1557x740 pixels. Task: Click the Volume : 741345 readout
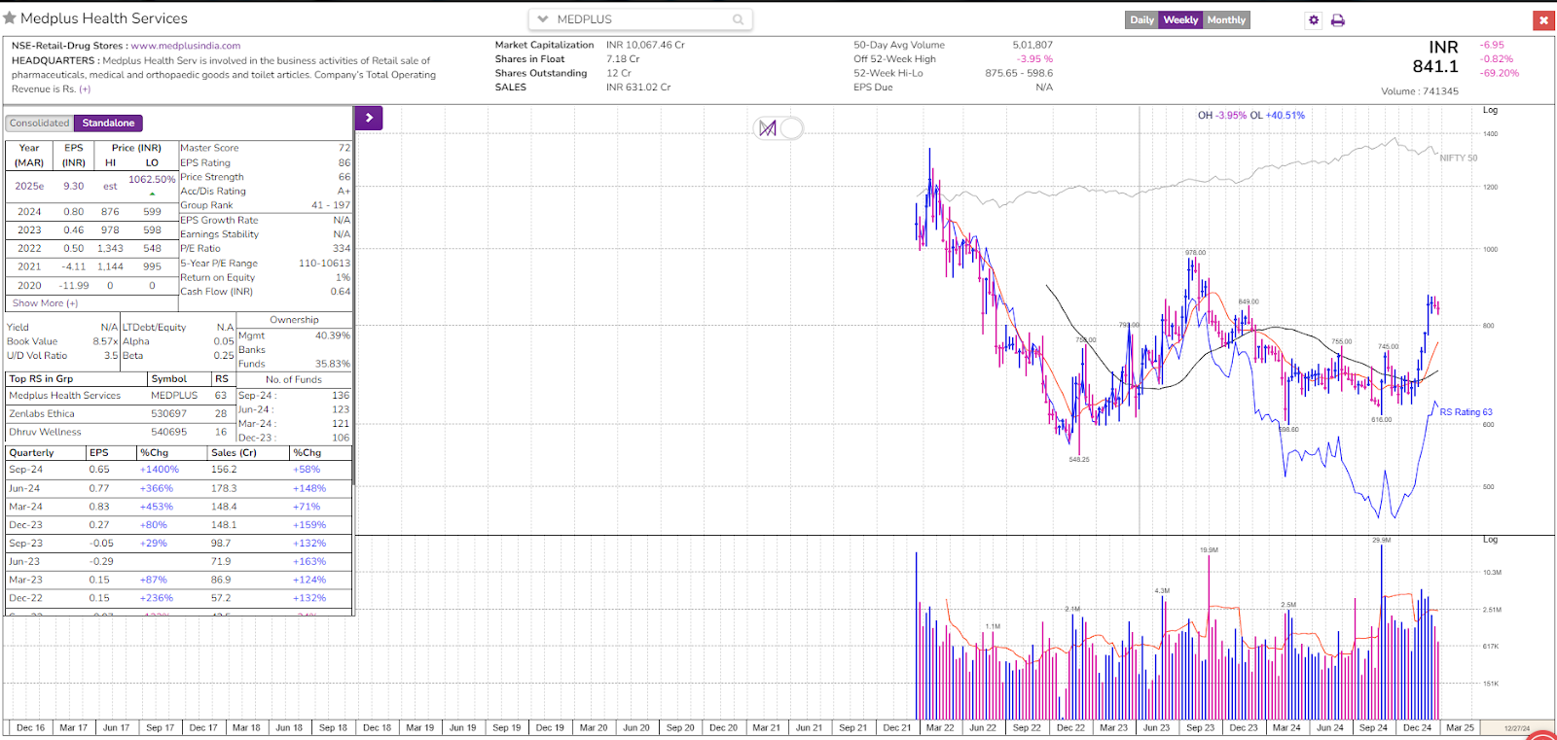[x=1420, y=91]
